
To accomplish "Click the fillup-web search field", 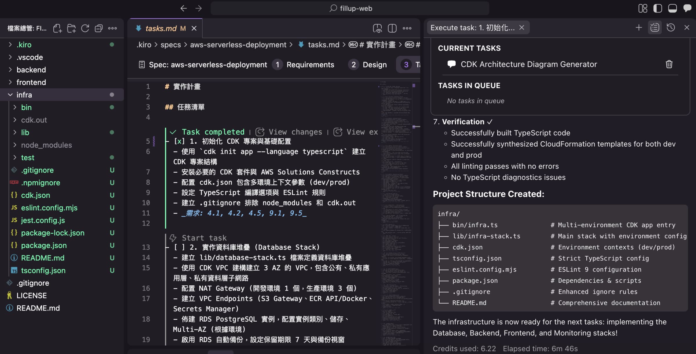I will pyautogui.click(x=350, y=8).
